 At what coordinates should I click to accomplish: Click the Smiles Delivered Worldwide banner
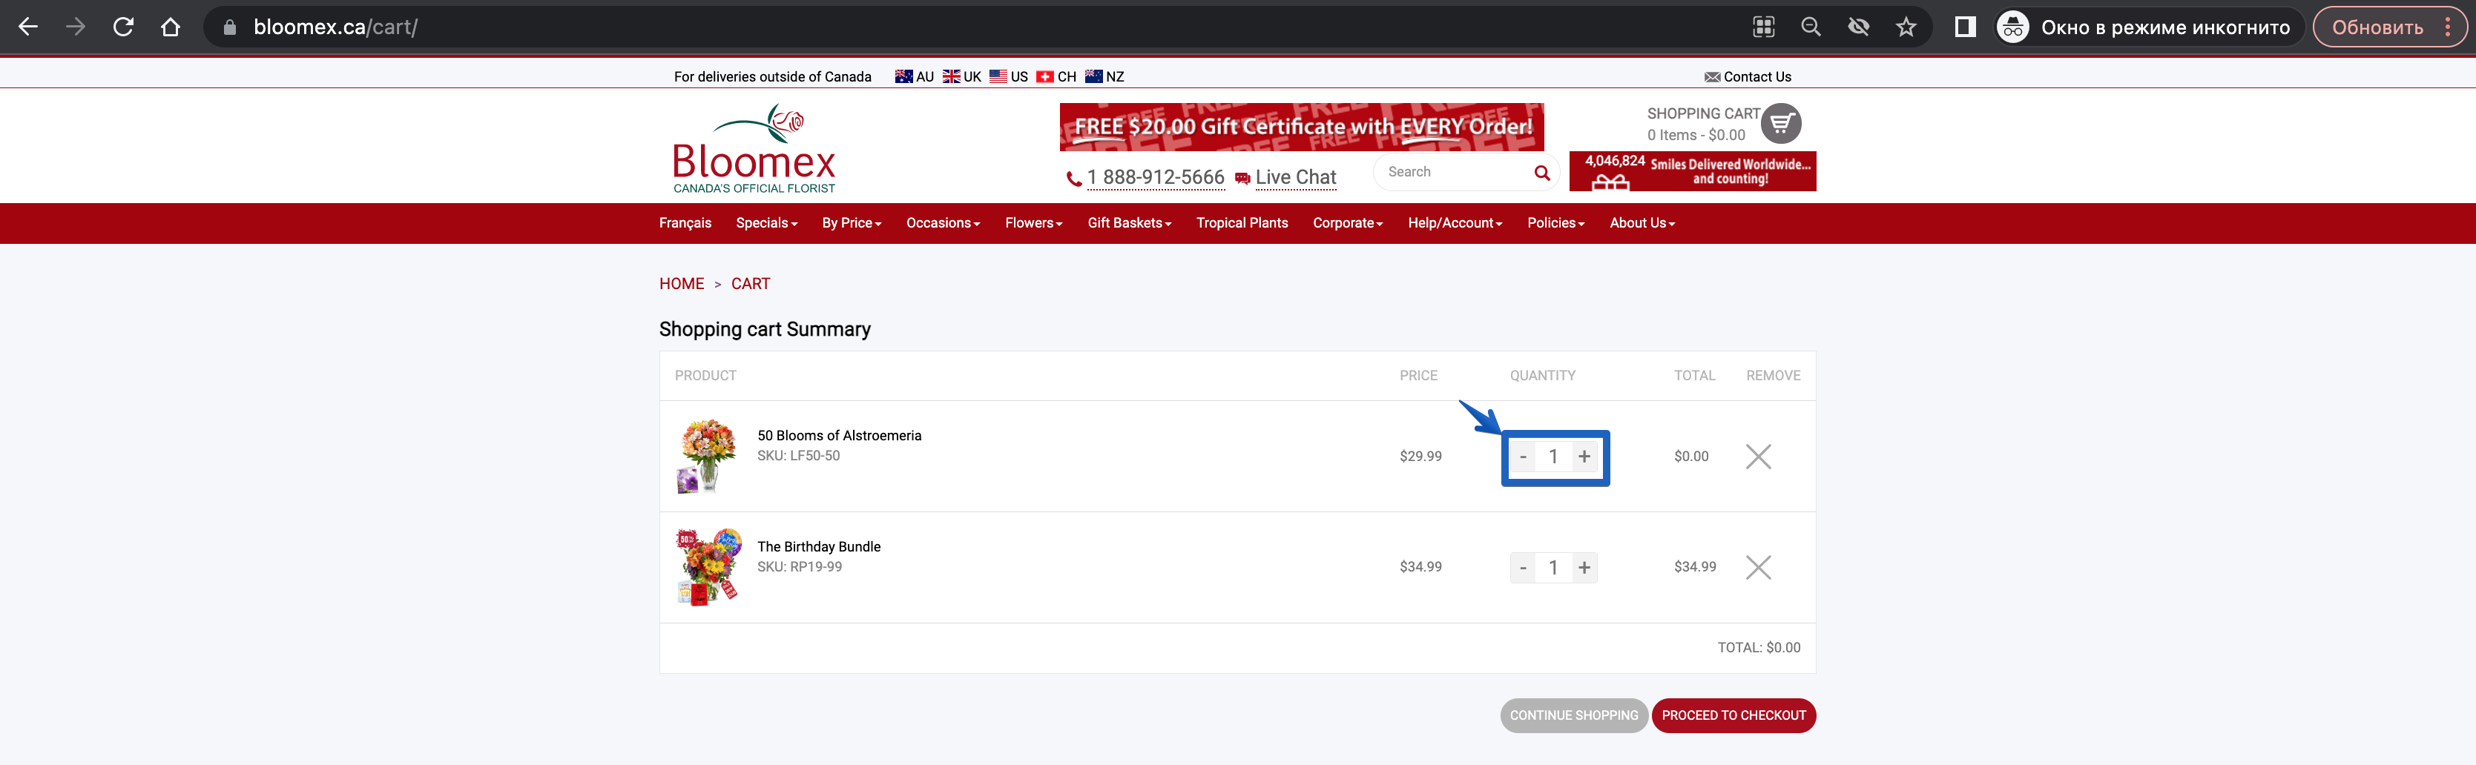pyautogui.click(x=1693, y=171)
